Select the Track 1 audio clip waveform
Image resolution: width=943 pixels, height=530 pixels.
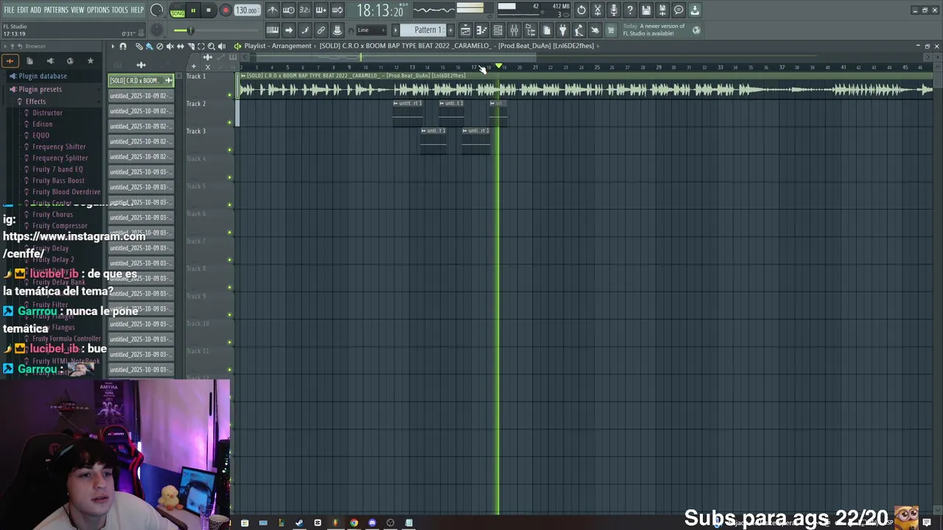tap(586, 90)
